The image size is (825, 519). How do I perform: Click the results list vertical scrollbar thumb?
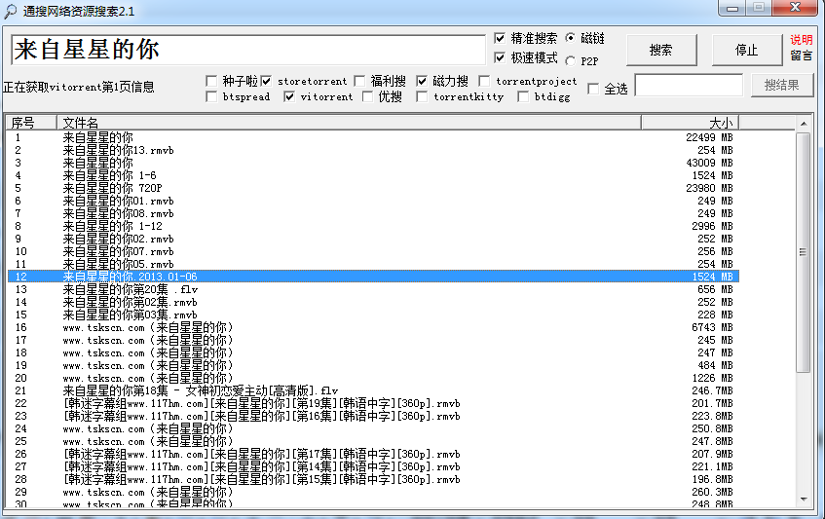tap(803, 252)
